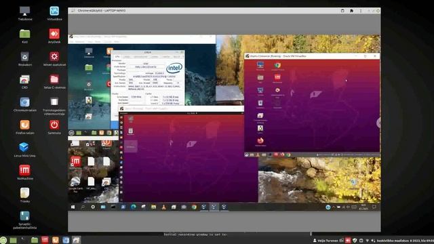Open VLC from the Windows taskbar
Viewport: 434px width, 244px height.
pyautogui.click(x=163, y=207)
